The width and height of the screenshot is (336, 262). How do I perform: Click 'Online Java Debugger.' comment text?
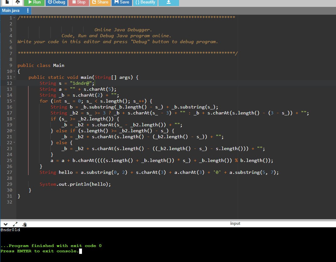click(x=123, y=30)
